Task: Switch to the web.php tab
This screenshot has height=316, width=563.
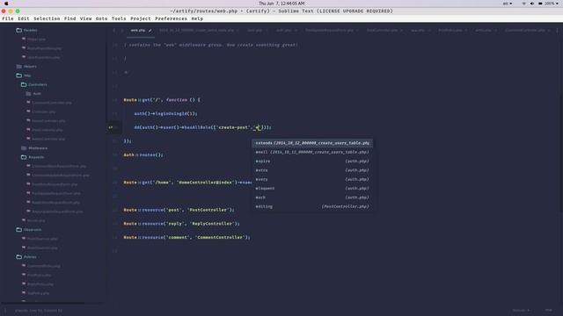Action: click(x=138, y=31)
